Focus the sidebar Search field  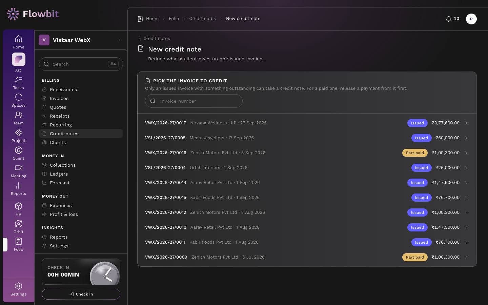click(x=81, y=64)
